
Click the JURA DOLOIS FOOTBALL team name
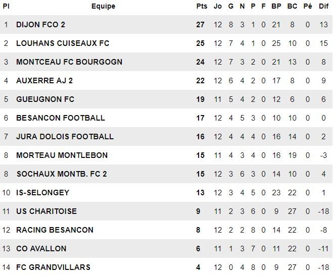pyautogui.click(x=65, y=137)
